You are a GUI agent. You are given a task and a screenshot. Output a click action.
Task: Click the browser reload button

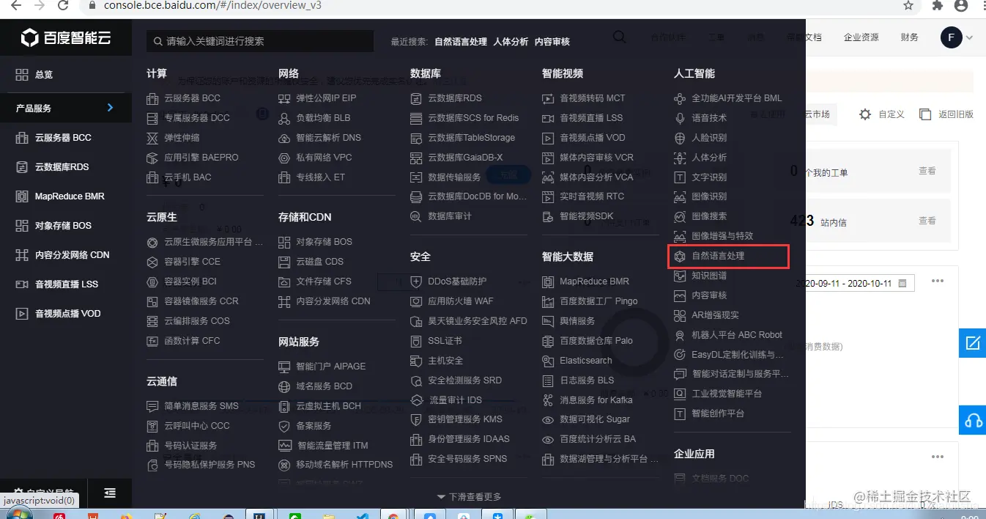(x=62, y=6)
